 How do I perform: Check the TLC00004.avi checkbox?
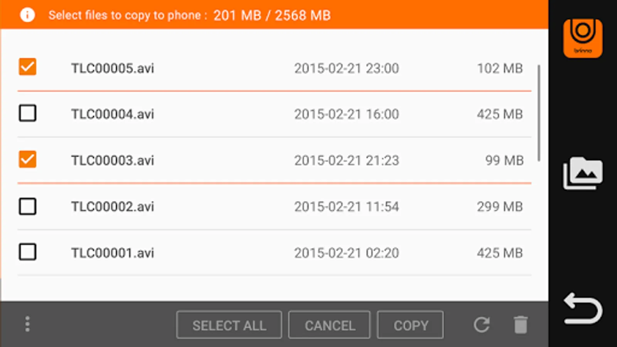28,113
